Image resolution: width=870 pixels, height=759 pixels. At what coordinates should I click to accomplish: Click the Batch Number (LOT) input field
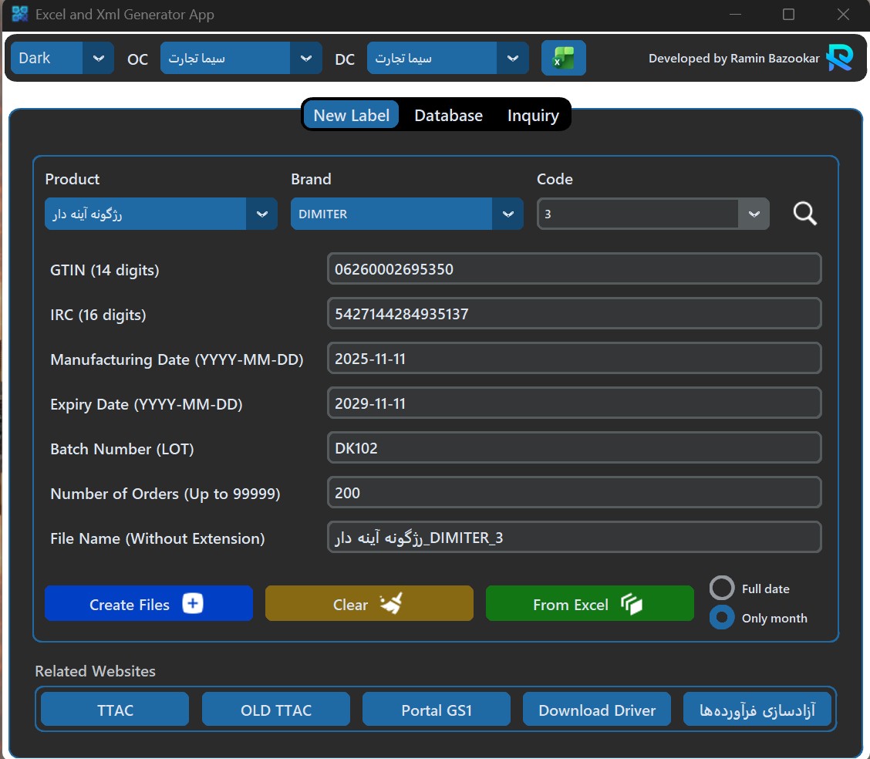[x=574, y=448]
